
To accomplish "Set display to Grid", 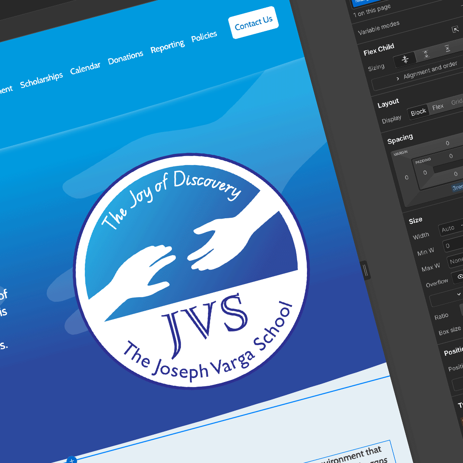I will (457, 102).
